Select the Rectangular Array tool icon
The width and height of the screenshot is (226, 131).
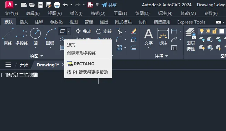[x=119, y=48]
